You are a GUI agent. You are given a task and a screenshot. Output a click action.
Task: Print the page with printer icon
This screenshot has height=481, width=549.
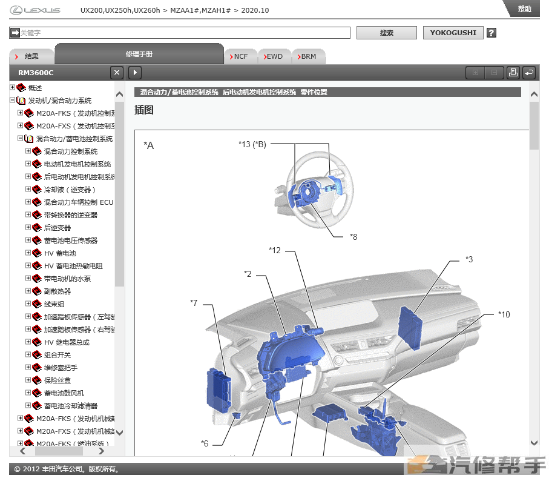(x=513, y=73)
